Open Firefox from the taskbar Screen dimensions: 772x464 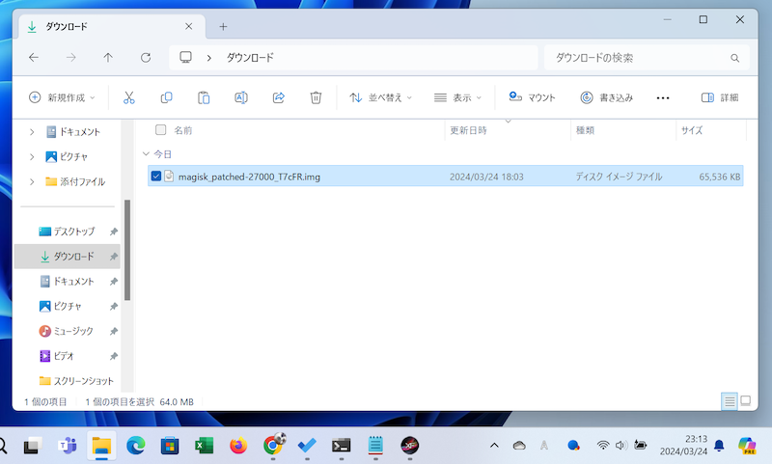point(238,445)
